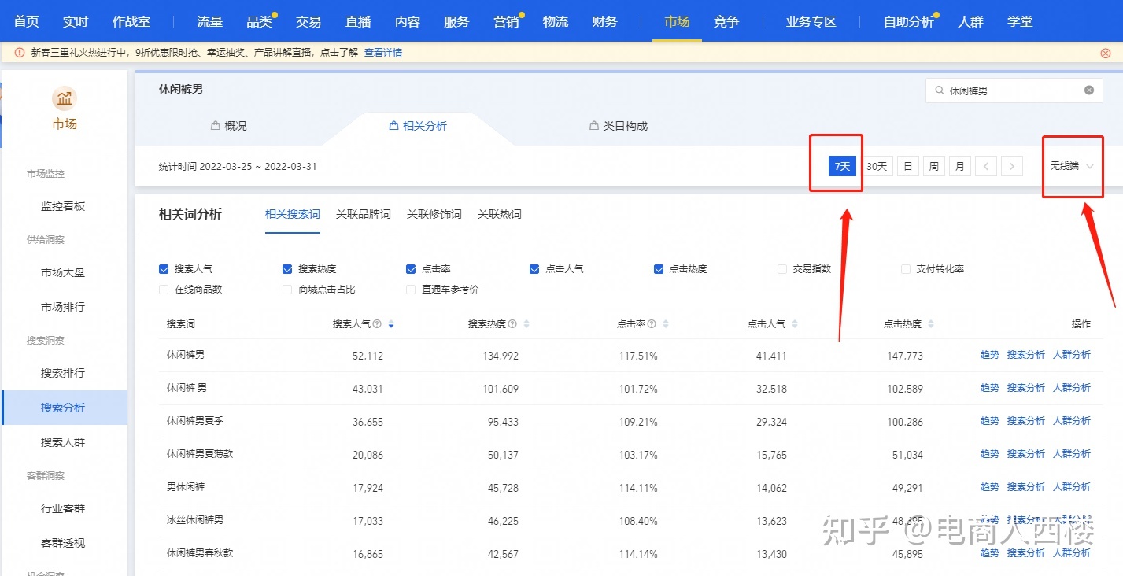Viewport: 1123px width, 576px height.
Task: Select the 关联修饰词 sub-tab
Action: [434, 214]
